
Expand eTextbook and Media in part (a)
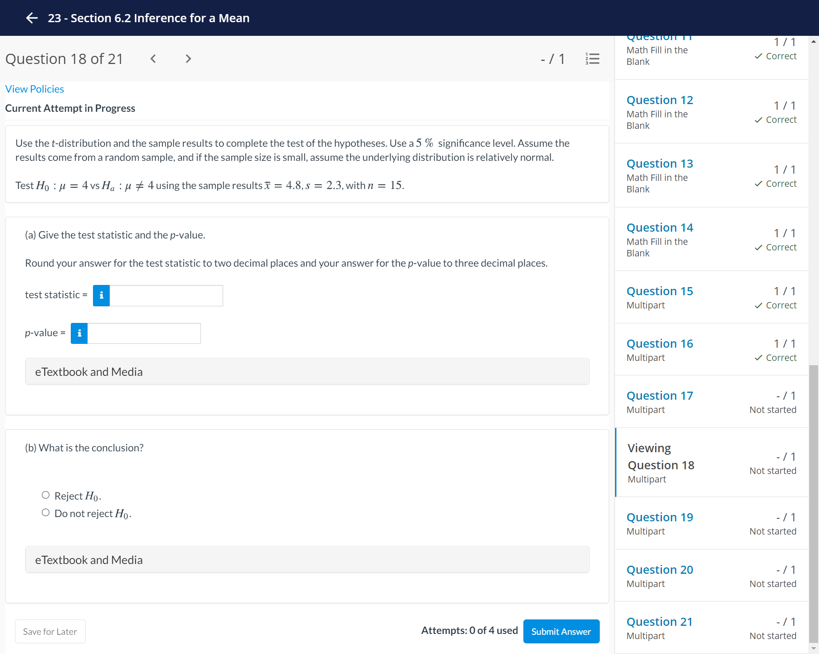307,372
